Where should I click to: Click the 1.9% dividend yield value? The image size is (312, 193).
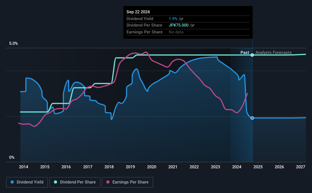(173, 19)
